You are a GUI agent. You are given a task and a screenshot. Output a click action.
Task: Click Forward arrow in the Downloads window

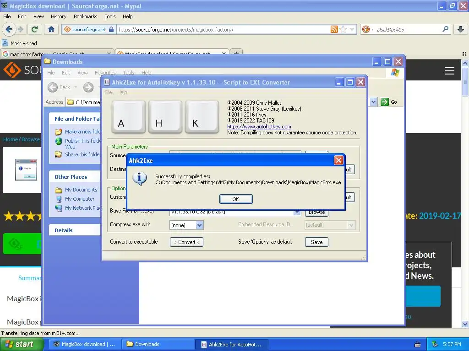pos(88,87)
